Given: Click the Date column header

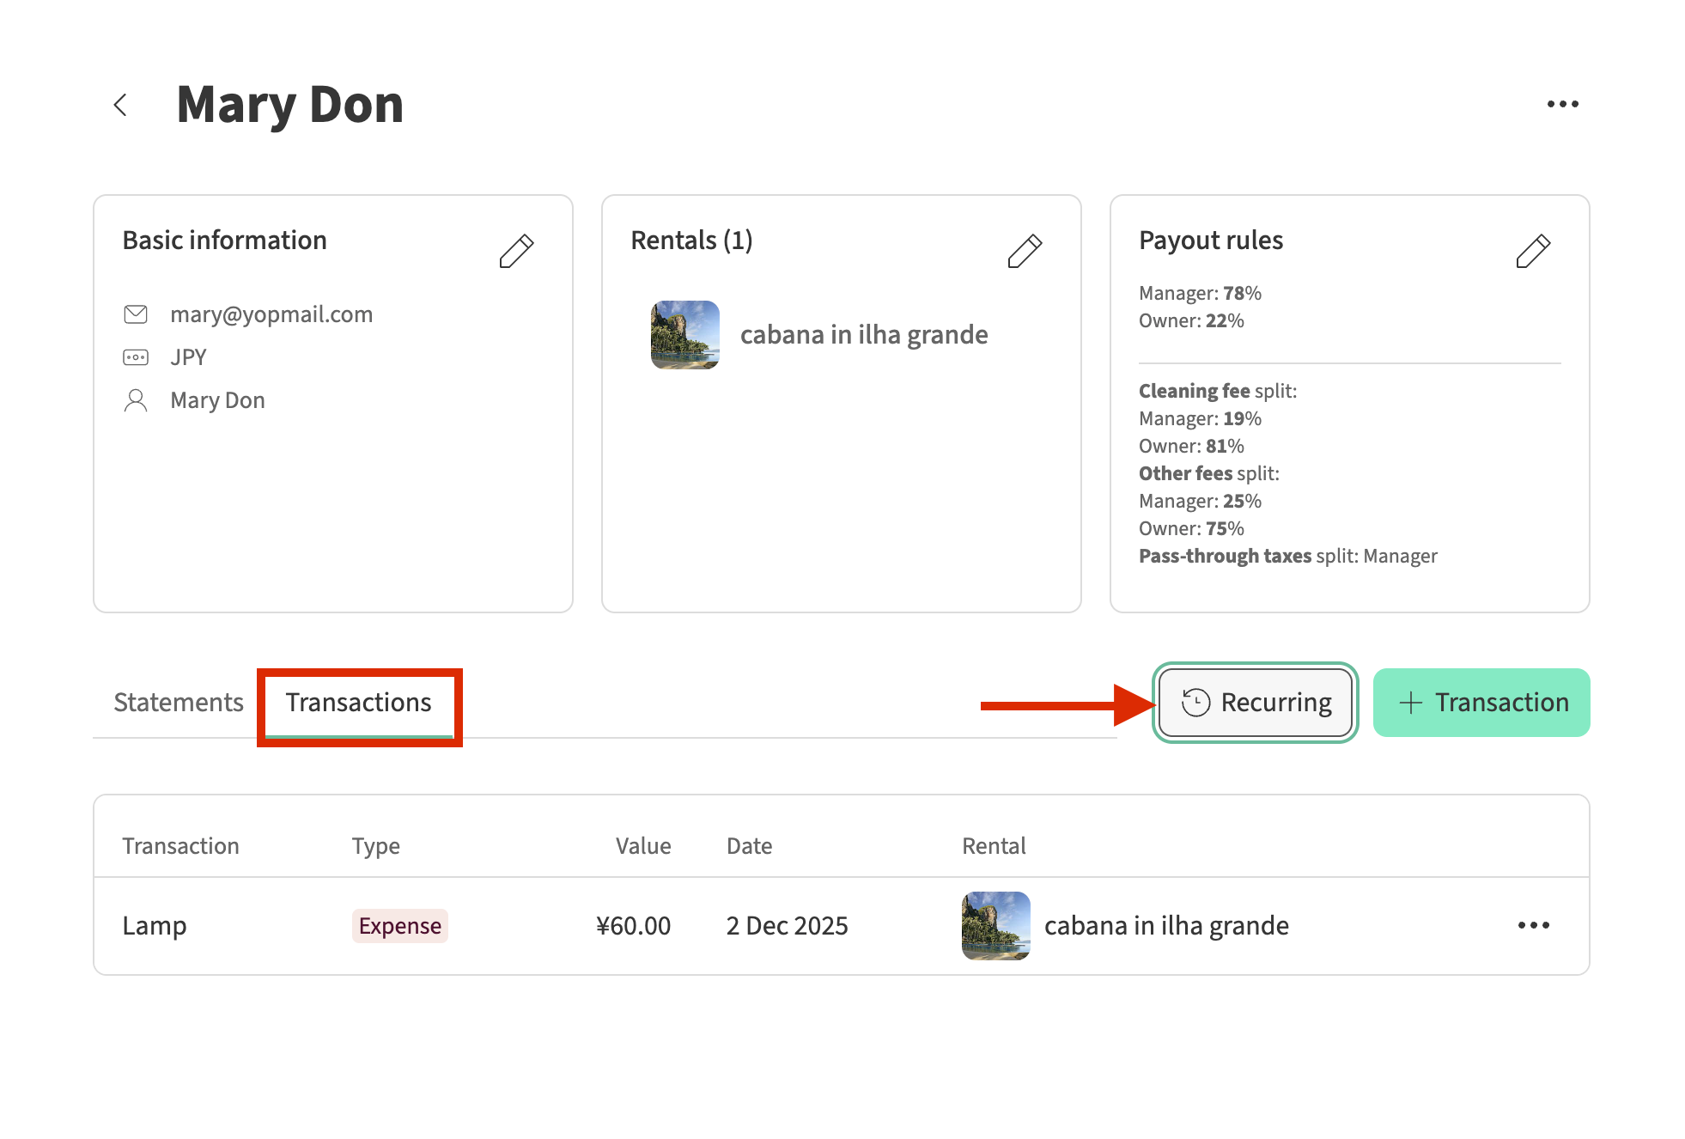Looking at the screenshot, I should click(749, 846).
